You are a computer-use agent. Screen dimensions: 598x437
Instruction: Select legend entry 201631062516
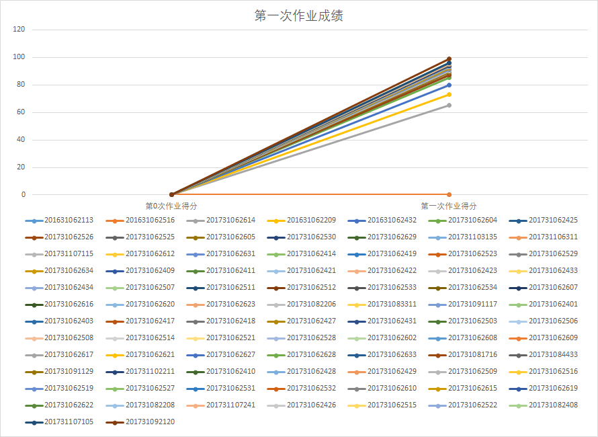(140, 221)
